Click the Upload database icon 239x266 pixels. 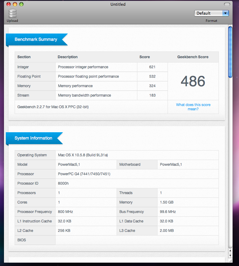pyautogui.click(x=13, y=13)
